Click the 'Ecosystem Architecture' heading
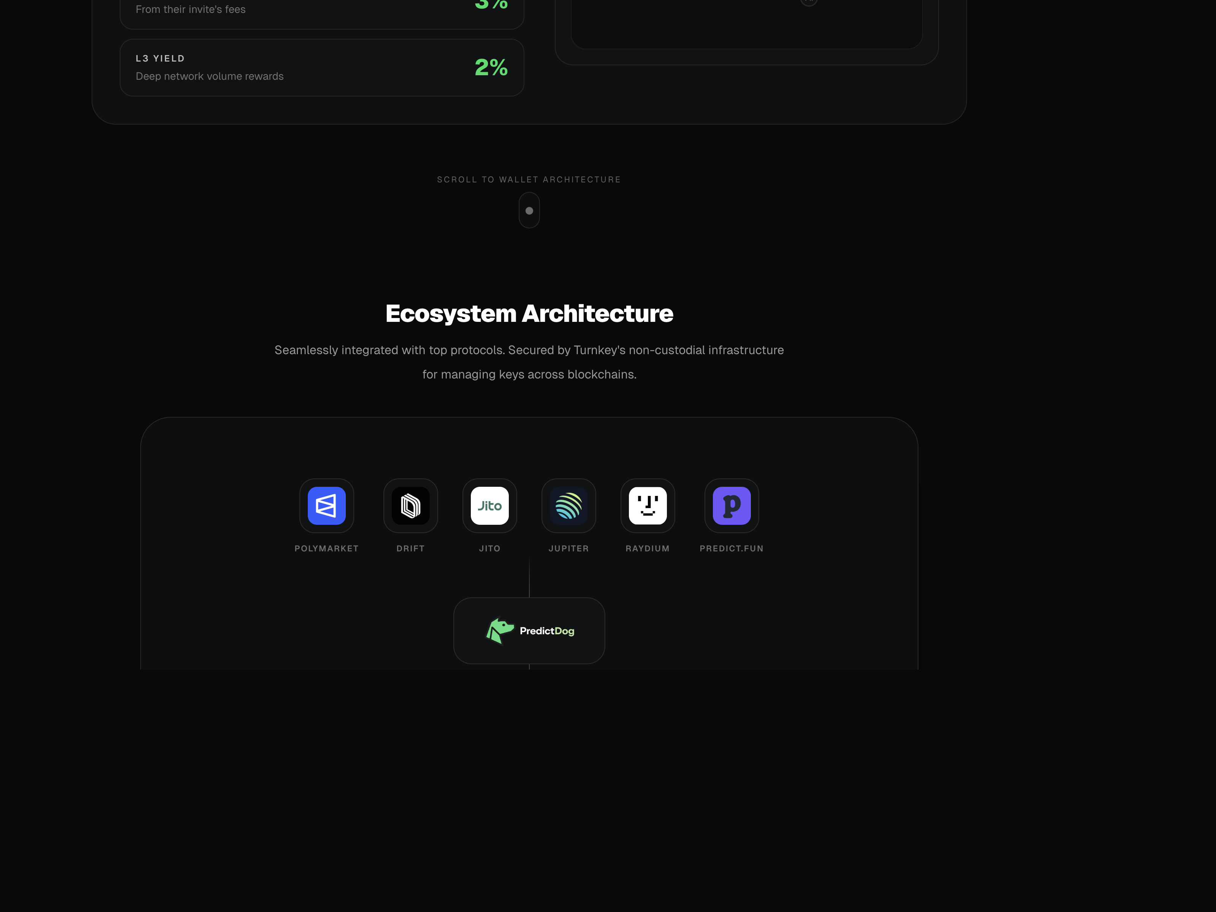The image size is (1216, 912). click(529, 313)
